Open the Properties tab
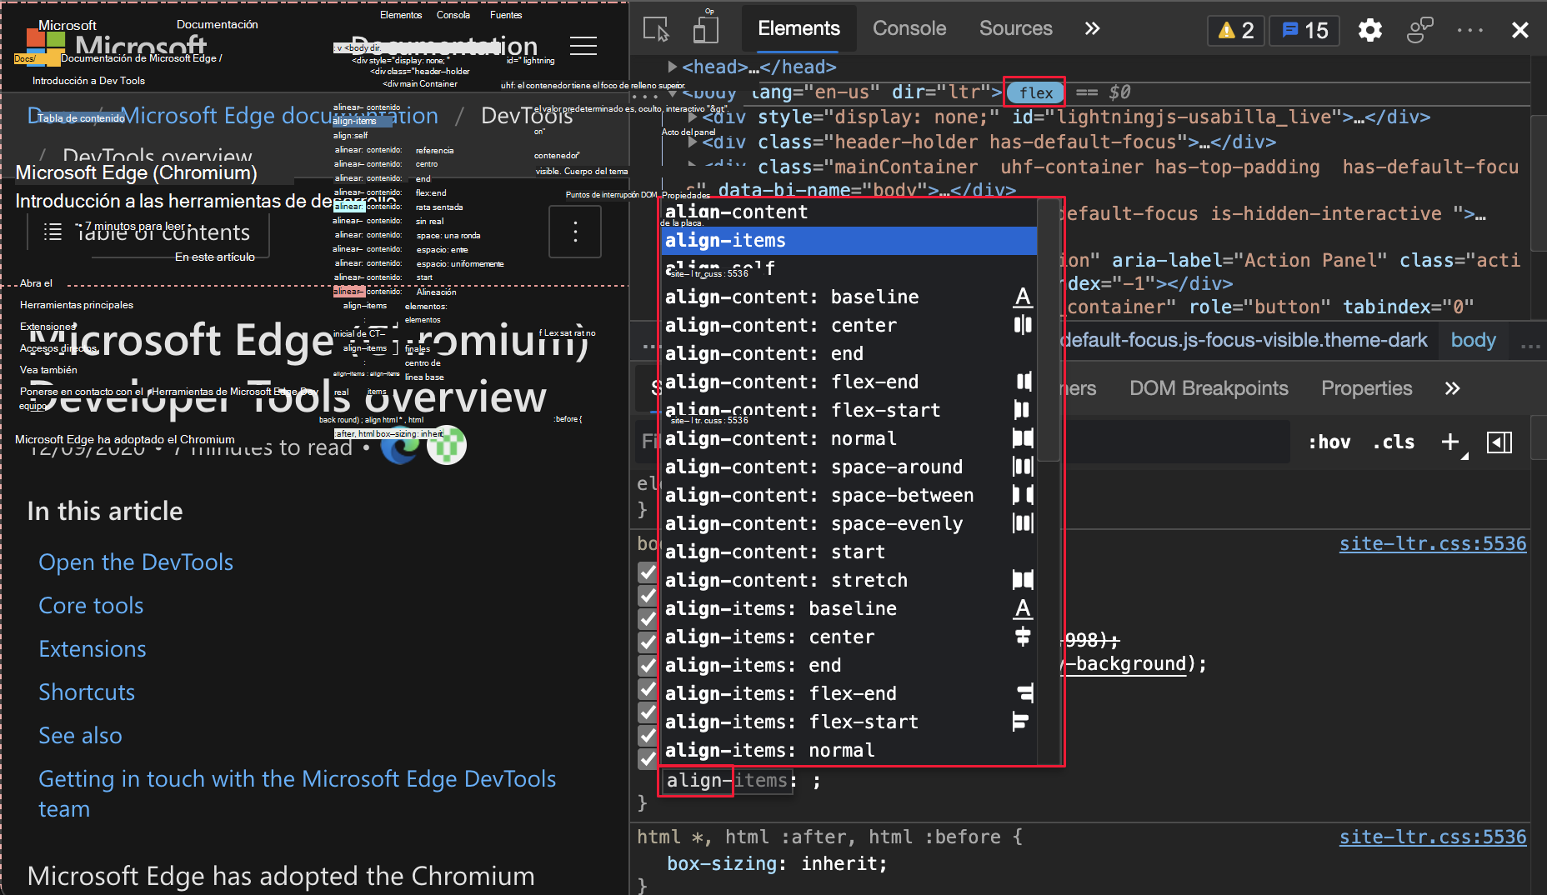Screen dimensions: 1547x895 1366,387
